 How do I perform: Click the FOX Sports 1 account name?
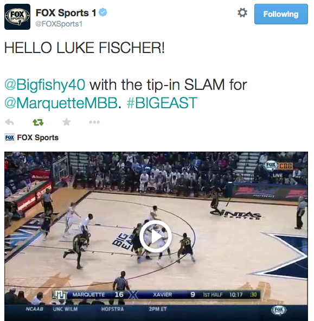coord(66,12)
